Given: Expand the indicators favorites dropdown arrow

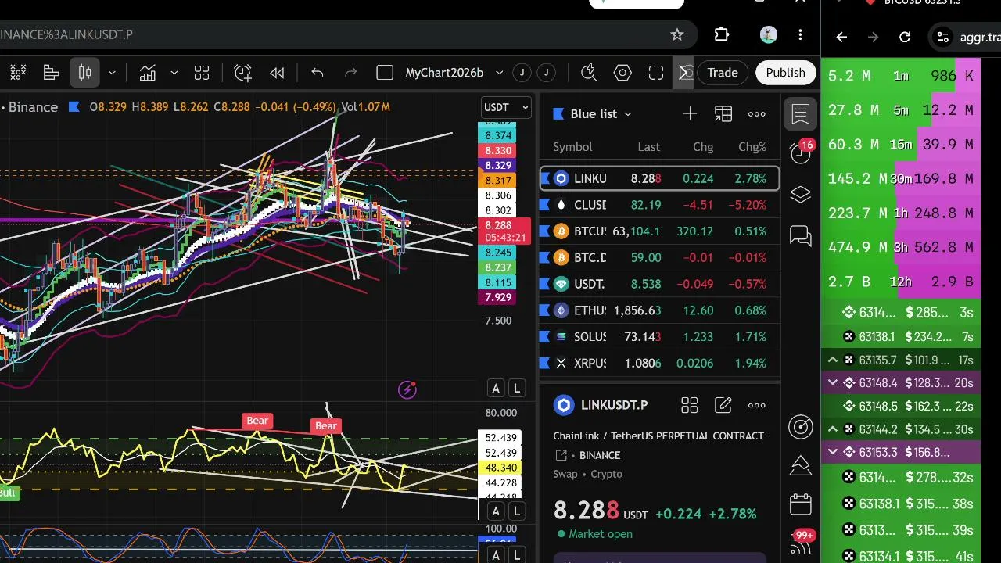Looking at the screenshot, I should click(x=174, y=73).
